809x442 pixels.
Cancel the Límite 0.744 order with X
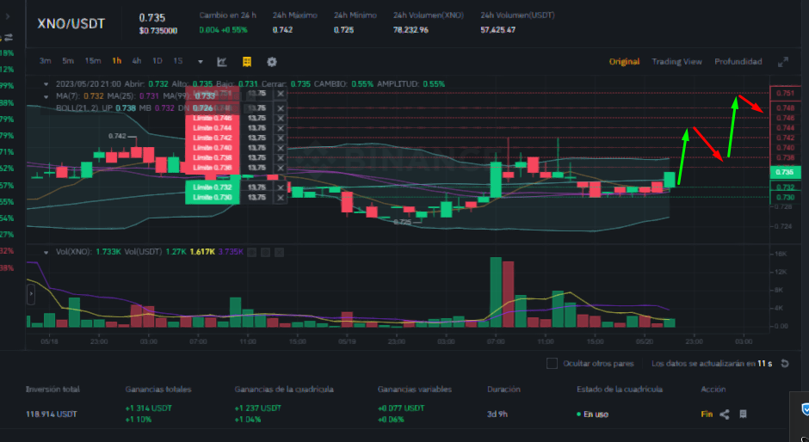(281, 128)
